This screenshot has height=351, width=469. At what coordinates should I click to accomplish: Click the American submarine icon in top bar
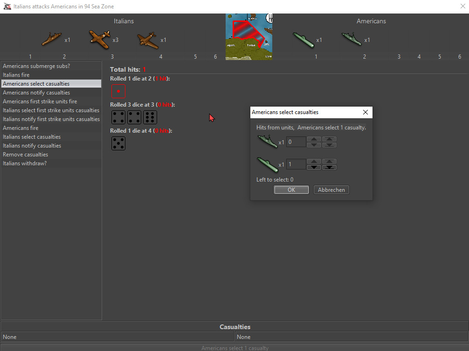point(303,40)
